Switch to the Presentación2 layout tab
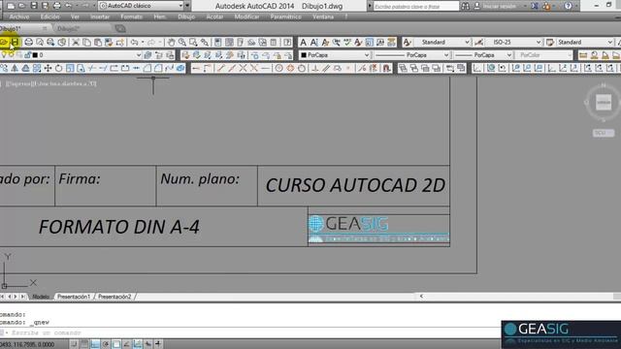621x349 pixels. (114, 297)
